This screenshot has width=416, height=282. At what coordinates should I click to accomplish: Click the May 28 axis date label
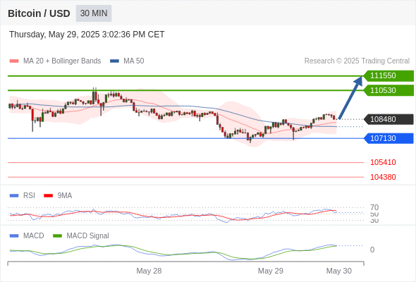click(149, 271)
